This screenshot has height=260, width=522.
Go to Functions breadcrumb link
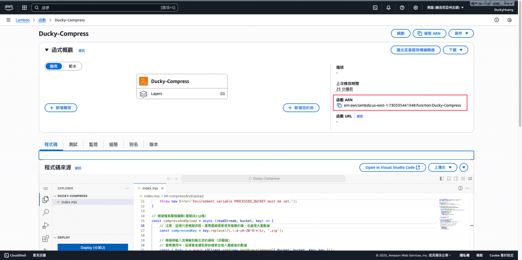(x=42, y=20)
